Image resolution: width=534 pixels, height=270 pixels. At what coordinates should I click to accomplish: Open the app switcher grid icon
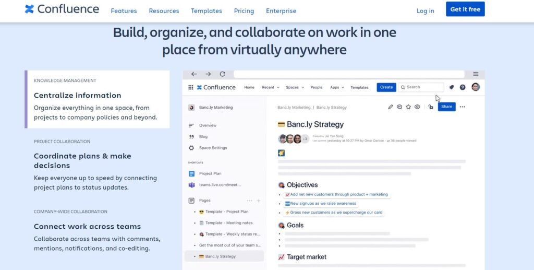click(191, 87)
